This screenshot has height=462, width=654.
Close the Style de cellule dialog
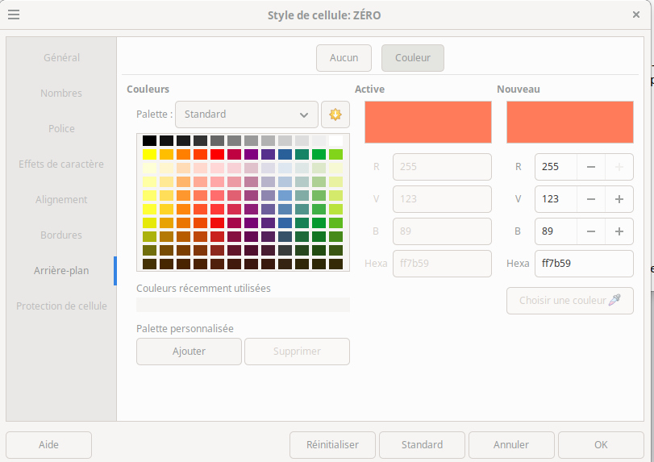pyautogui.click(x=636, y=15)
